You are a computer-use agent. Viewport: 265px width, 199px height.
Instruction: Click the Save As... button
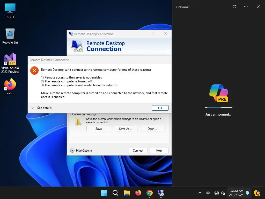coord(126,129)
